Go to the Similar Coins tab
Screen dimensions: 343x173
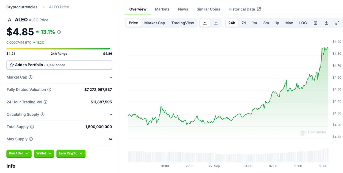[x=208, y=9]
